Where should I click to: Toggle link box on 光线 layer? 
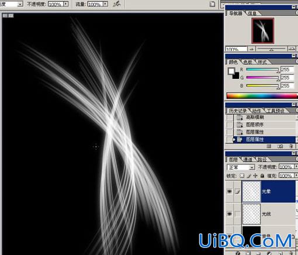coord(237,214)
